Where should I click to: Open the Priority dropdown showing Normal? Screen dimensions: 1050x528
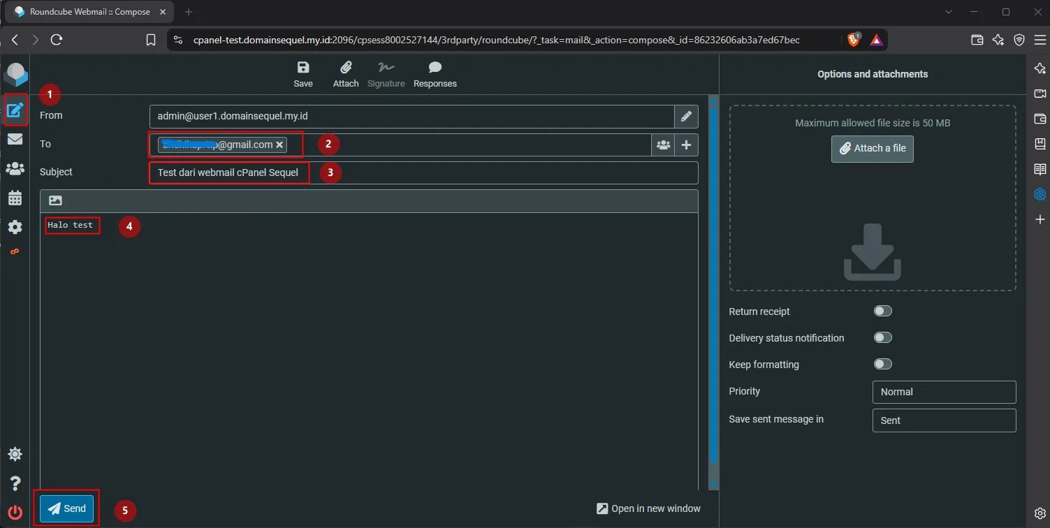(x=944, y=392)
